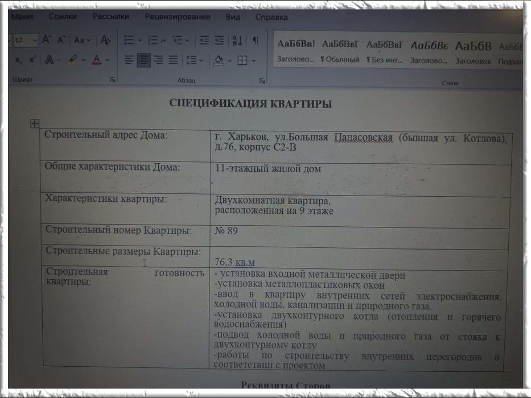Apply subscript formatting
This screenshot has width=531, height=398.
(18, 60)
